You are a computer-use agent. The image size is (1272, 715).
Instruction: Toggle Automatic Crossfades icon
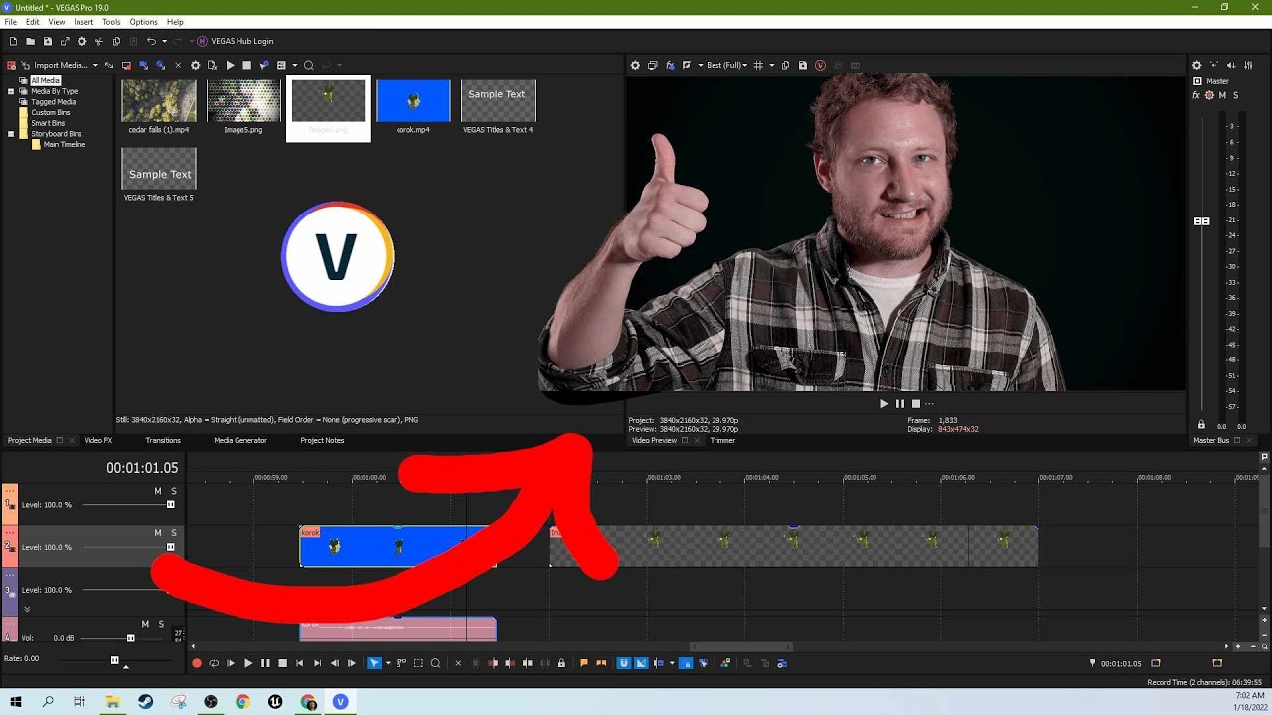tap(641, 663)
